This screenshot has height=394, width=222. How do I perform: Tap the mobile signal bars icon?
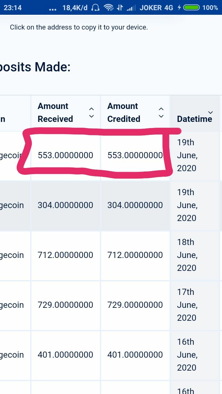point(131,8)
